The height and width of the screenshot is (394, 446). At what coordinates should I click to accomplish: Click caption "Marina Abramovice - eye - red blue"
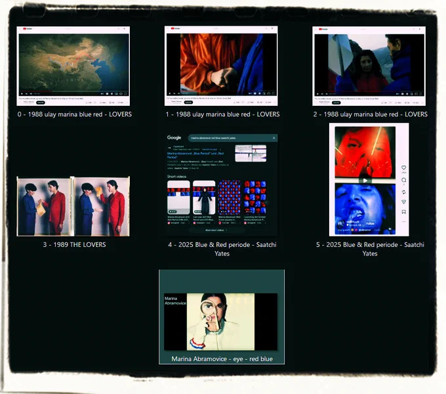tap(222, 359)
